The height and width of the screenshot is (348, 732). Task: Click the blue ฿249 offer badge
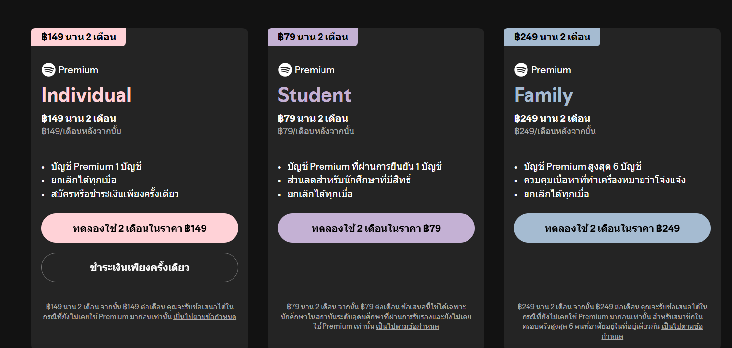point(552,37)
